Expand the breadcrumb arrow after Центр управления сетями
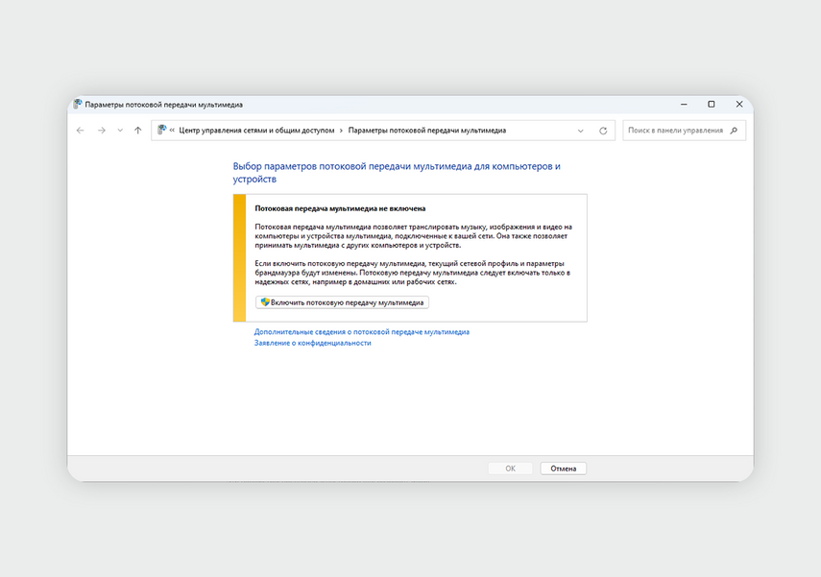821x577 pixels. (x=341, y=131)
